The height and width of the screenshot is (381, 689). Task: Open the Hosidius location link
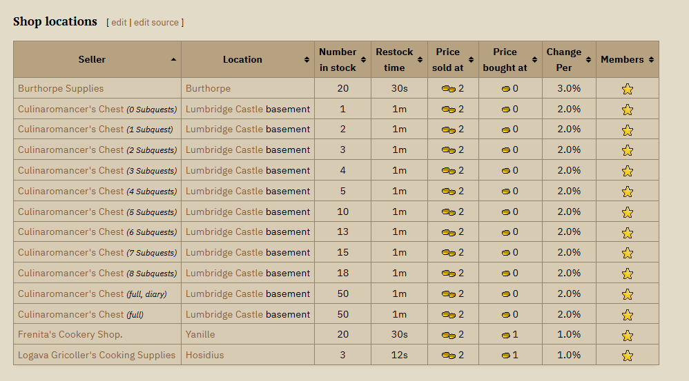point(205,355)
